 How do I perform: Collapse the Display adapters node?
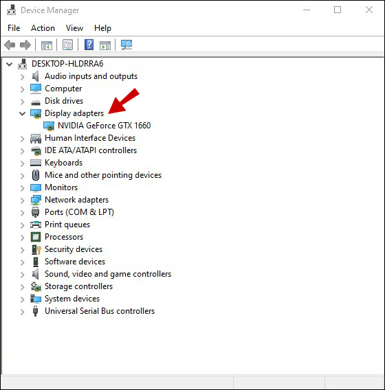23,114
